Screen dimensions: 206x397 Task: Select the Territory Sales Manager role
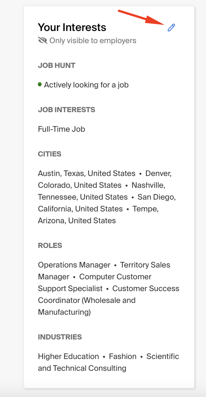click(104, 271)
